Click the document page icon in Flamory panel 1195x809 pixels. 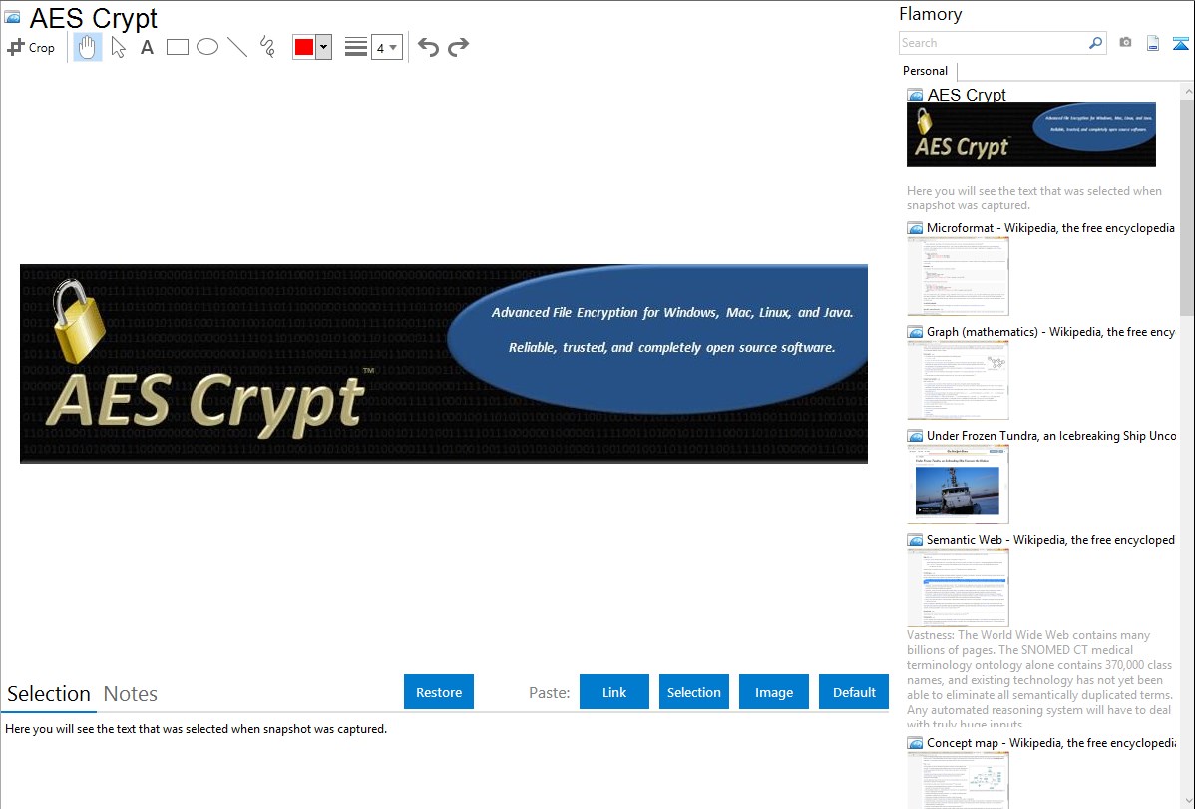[x=1153, y=43]
